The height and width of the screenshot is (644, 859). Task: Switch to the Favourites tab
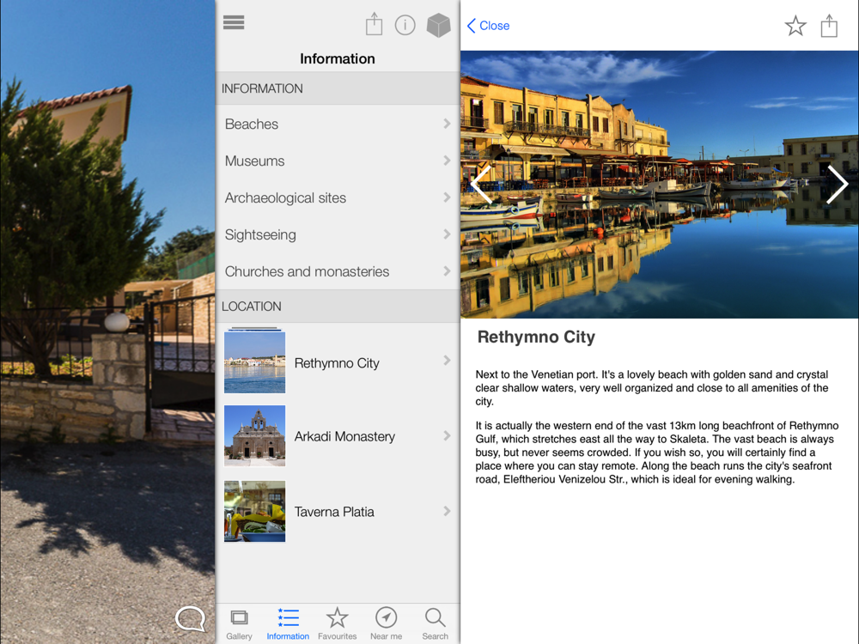click(x=337, y=623)
